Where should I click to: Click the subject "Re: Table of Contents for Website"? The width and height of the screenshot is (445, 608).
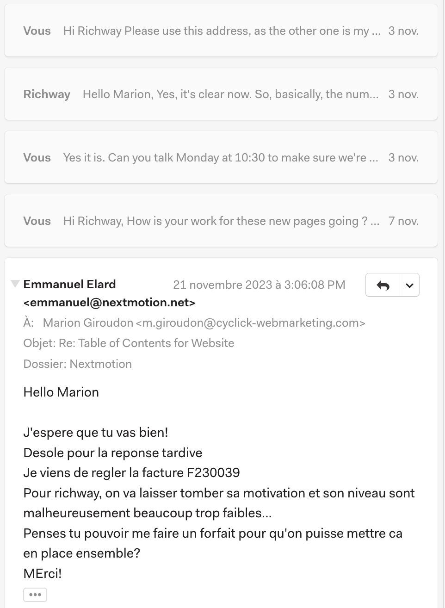pyautogui.click(x=147, y=343)
